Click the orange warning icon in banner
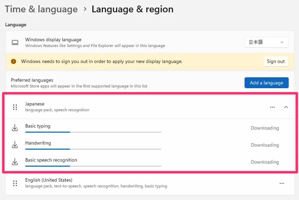 click(13, 62)
